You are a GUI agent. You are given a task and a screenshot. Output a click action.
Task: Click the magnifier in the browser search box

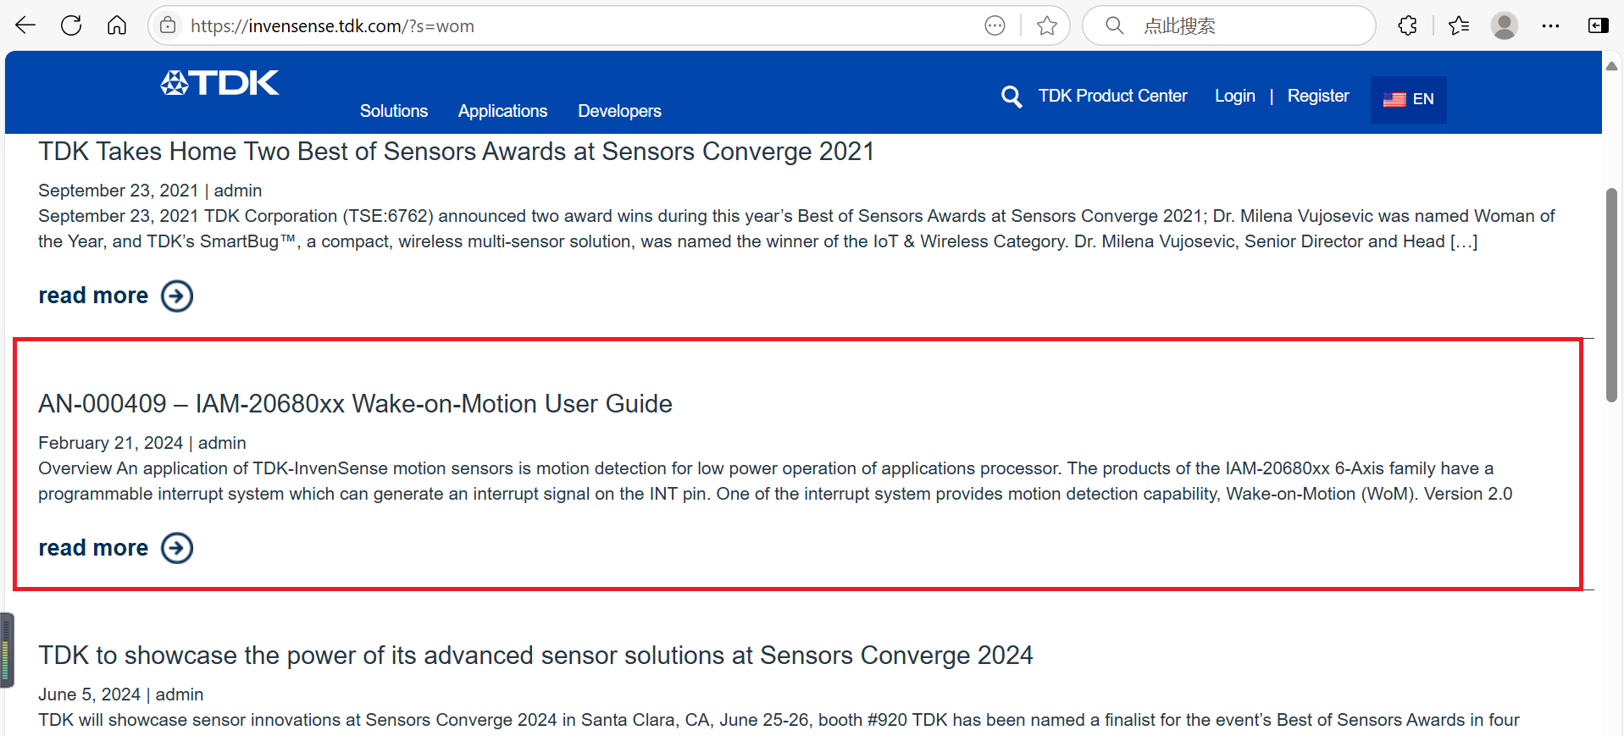point(1115,25)
